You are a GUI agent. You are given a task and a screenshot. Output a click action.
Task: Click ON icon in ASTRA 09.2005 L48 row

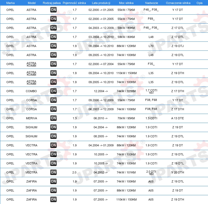[53, 55]
